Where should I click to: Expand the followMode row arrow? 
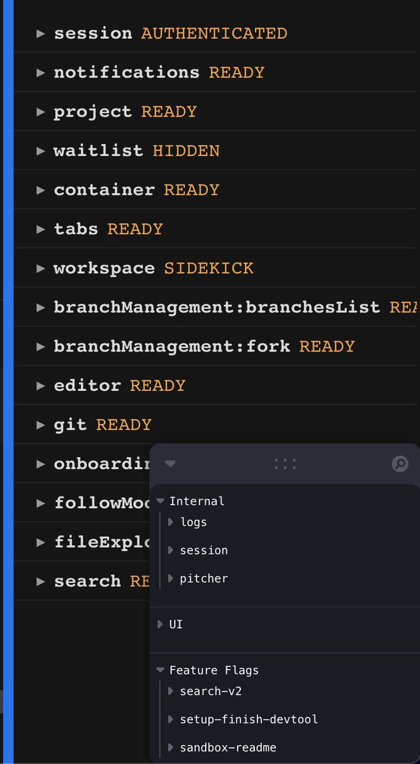pos(41,503)
